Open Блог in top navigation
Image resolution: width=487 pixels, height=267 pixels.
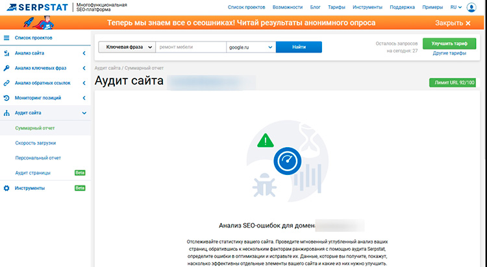click(x=315, y=7)
